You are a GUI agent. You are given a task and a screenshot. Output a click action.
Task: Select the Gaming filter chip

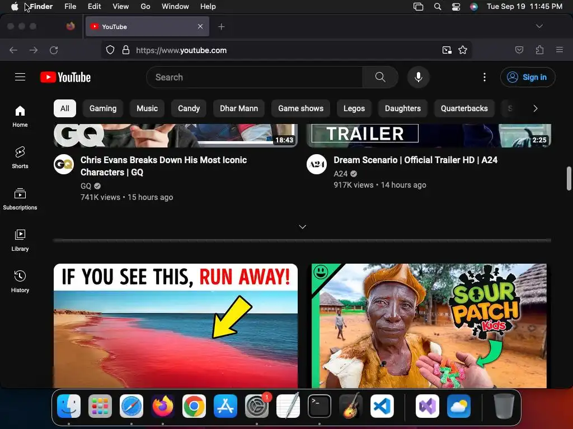click(103, 108)
